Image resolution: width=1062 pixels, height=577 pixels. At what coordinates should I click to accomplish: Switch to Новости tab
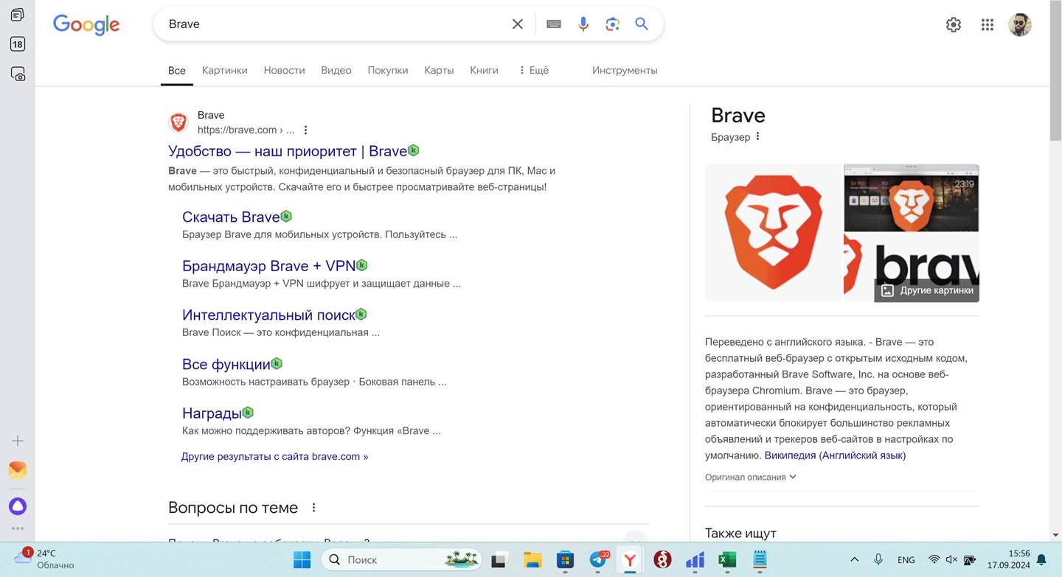tap(284, 71)
